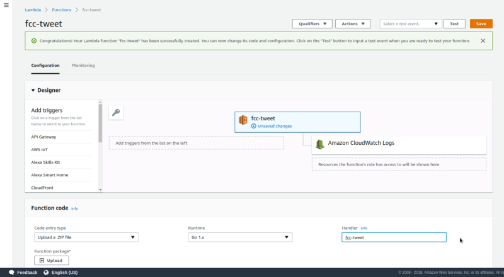This screenshot has width=504, height=277.
Task: Click the orange Lambda function icon
Action: [243, 120]
